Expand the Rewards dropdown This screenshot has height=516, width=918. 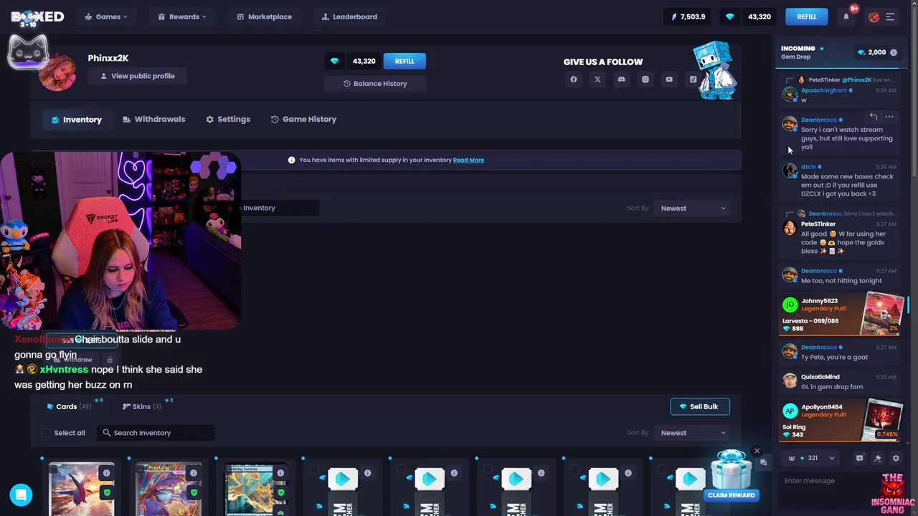coord(182,16)
